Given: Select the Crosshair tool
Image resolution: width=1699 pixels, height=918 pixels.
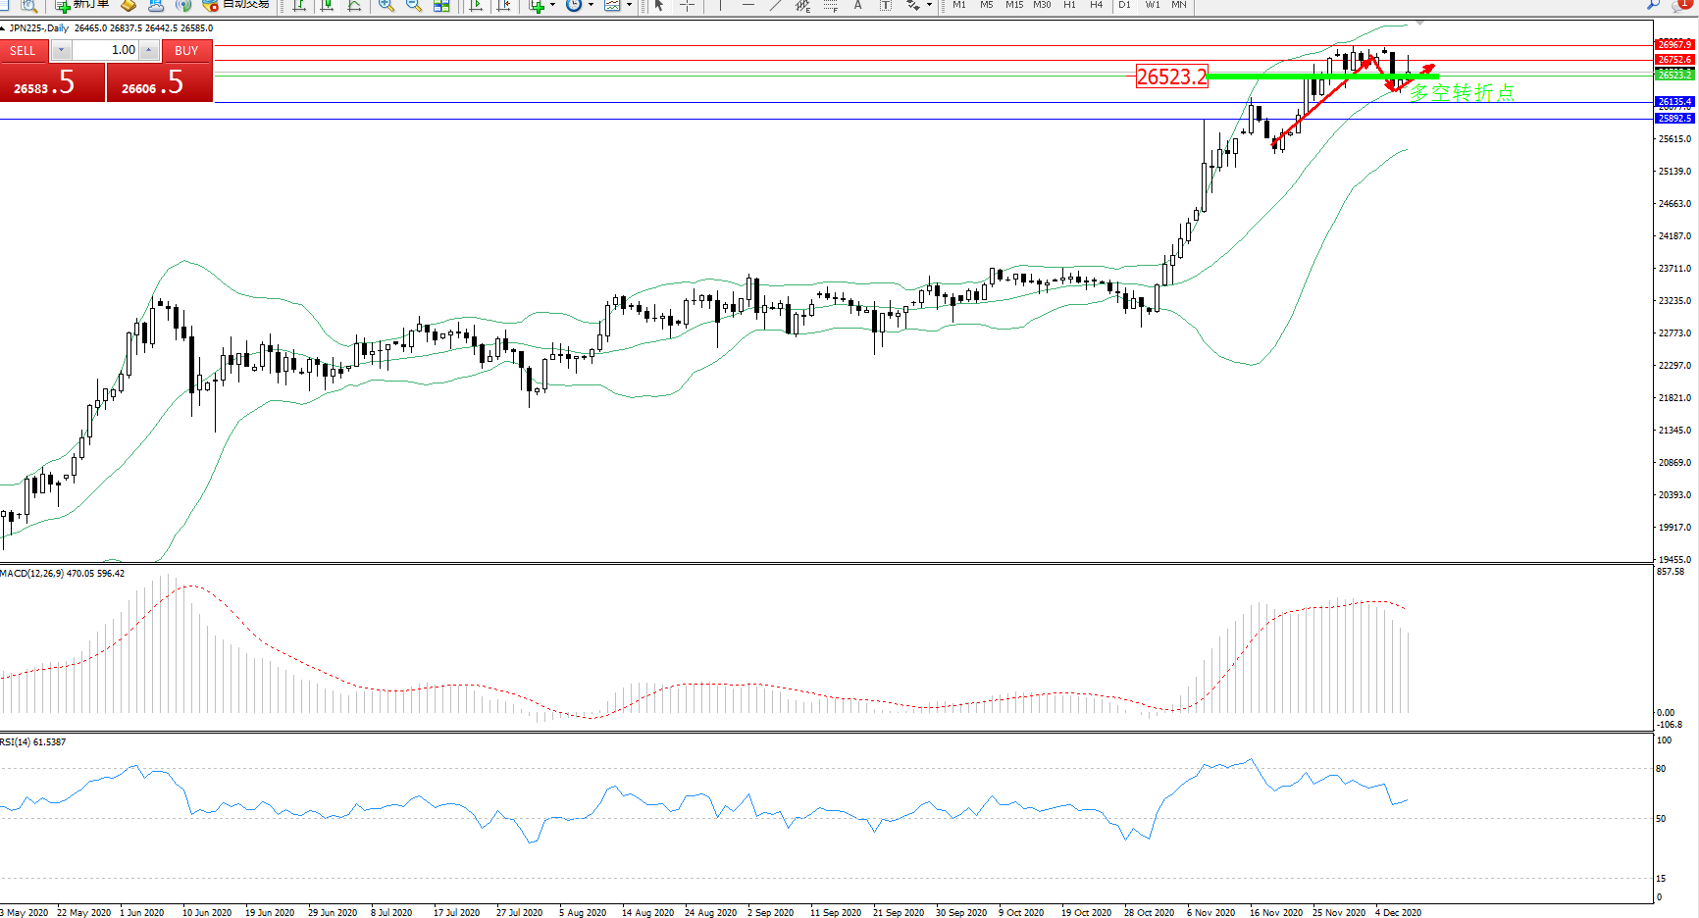Looking at the screenshot, I should pos(688,5).
